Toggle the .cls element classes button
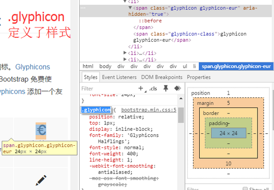 [x=153, y=89]
